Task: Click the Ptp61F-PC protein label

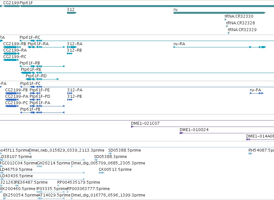Action: [x=30, y=84]
